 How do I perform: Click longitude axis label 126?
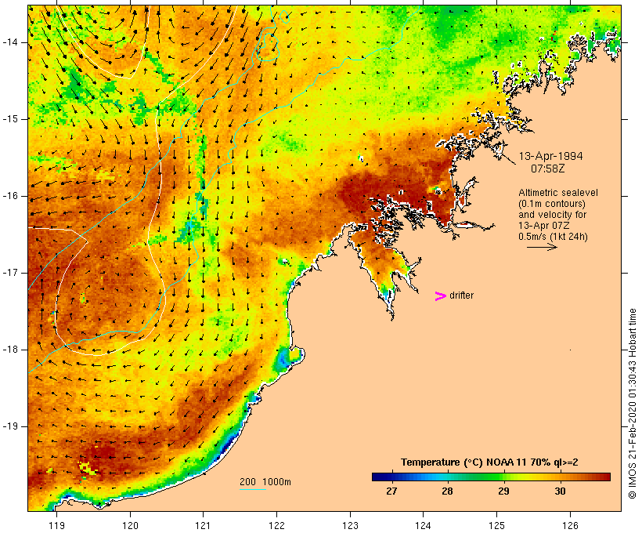570,525
